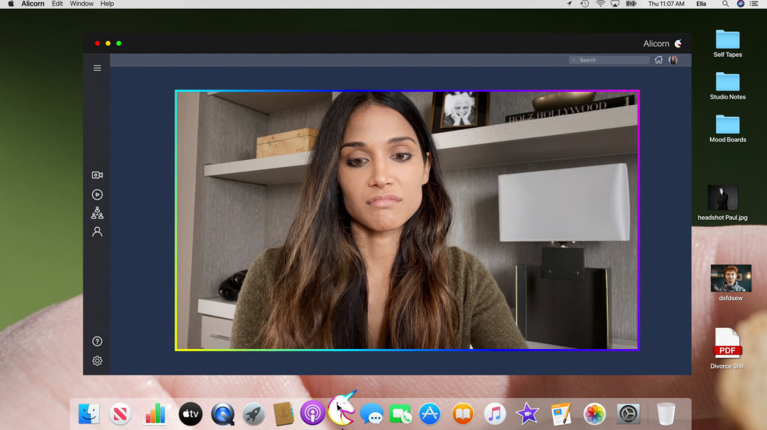
Task: Open the Edit menu
Action: pyautogui.click(x=57, y=4)
